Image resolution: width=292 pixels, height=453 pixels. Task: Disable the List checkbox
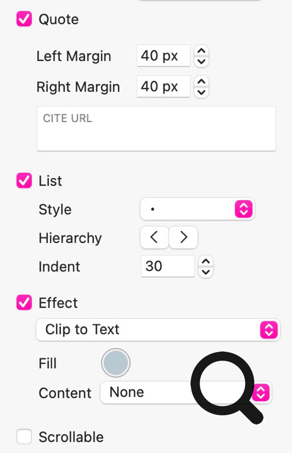click(24, 180)
